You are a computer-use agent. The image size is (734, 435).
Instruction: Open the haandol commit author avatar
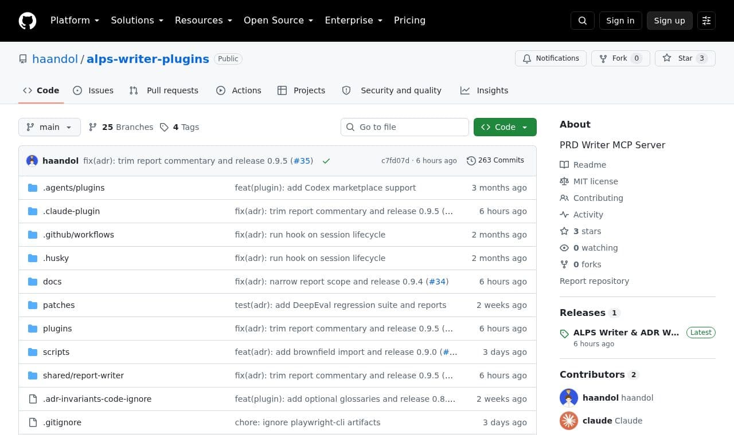pos(32,161)
